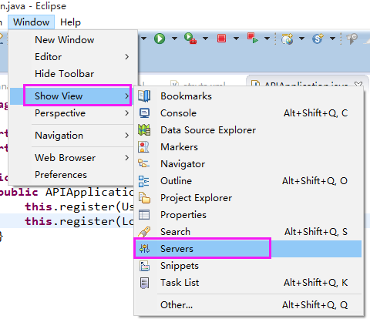Open dropdown arrow left of Run button

(x=143, y=39)
